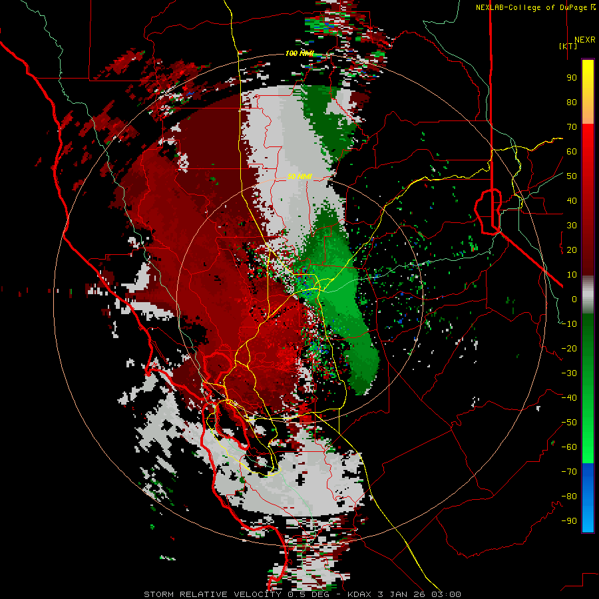Viewport: 599px width, 599px height.
Task: Click the yellow top segment of the color bar
Action: 588,92
